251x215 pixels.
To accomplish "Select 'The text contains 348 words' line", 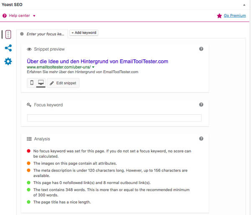I will [x=111, y=192].
